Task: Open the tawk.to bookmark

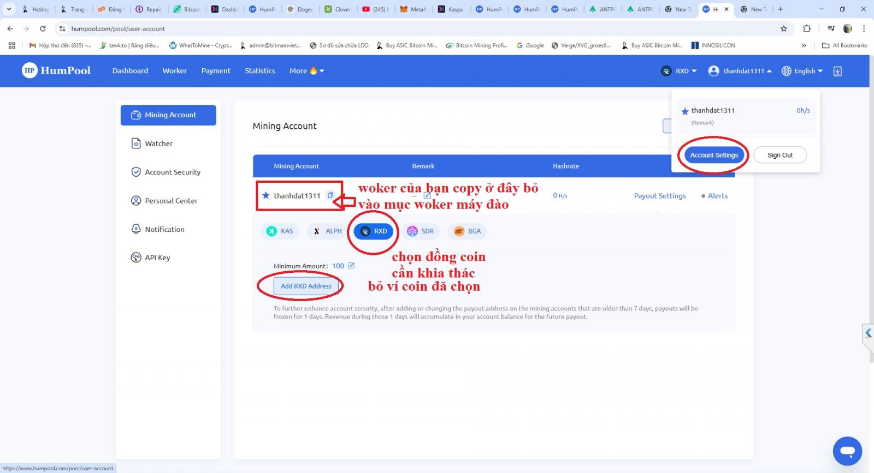Action: (129, 45)
